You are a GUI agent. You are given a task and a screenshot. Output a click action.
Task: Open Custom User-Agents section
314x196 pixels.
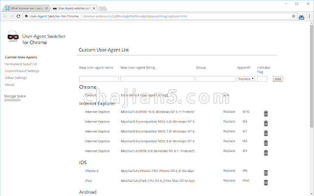point(21,57)
